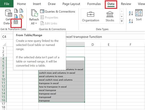Click cell 'transpose in excel'

[x=61, y=83]
